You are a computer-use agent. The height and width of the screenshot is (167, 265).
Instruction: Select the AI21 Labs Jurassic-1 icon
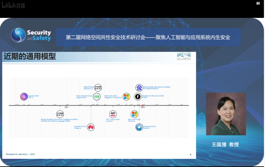tap(113, 114)
